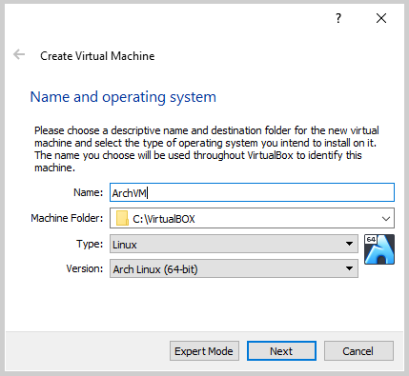Click the Type: label

point(90,244)
